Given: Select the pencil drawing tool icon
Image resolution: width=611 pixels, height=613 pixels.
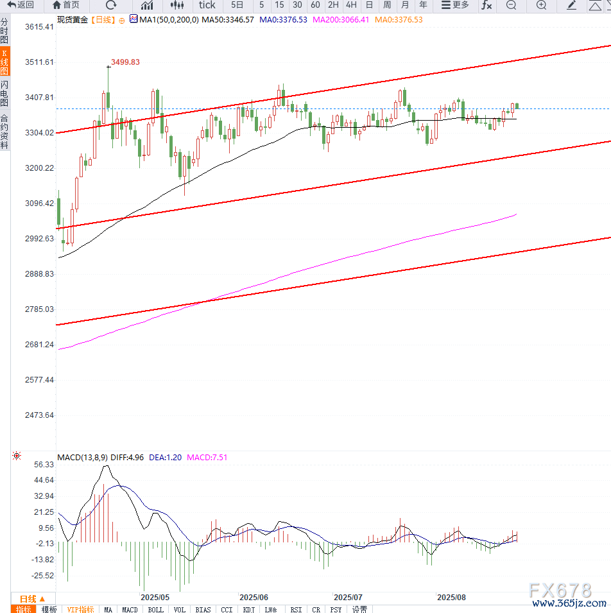Looking at the screenshot, I should pos(572,5).
